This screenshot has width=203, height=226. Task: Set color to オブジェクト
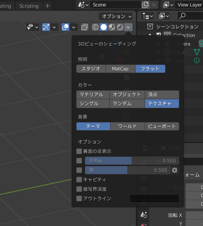pyautogui.click(x=127, y=95)
